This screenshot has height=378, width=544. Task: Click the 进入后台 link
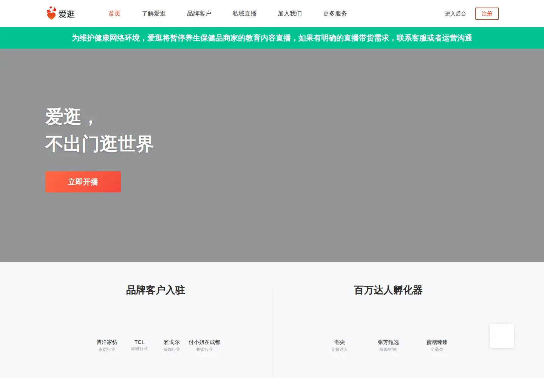pyautogui.click(x=455, y=14)
